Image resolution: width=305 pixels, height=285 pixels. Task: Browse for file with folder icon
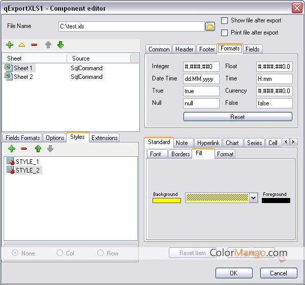[x=210, y=26]
